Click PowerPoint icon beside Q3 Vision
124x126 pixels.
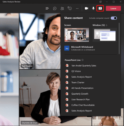(x=67, y=71)
